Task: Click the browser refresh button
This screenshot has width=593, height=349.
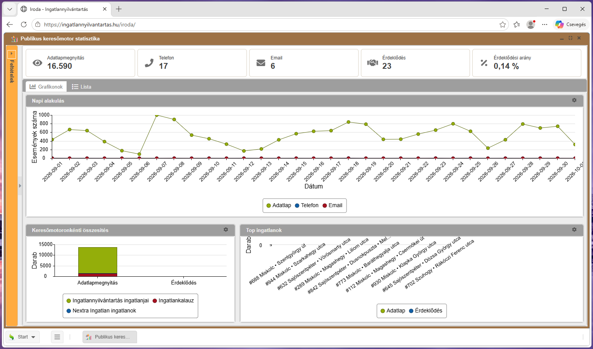Action: [24, 24]
